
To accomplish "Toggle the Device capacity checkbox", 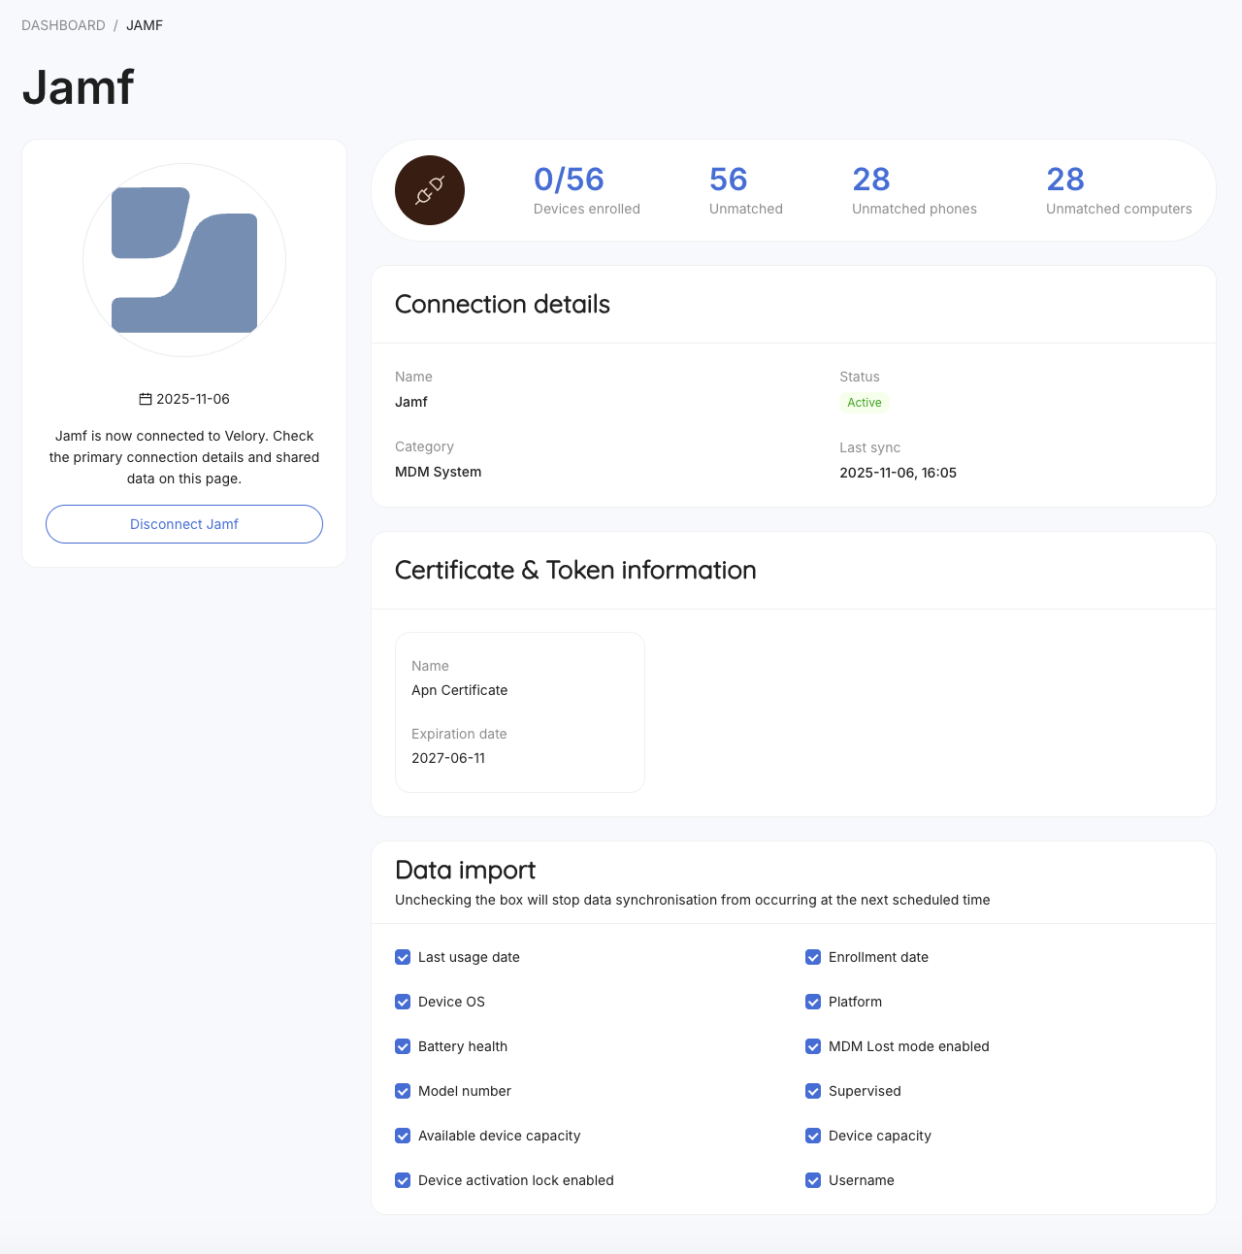I will (813, 1136).
